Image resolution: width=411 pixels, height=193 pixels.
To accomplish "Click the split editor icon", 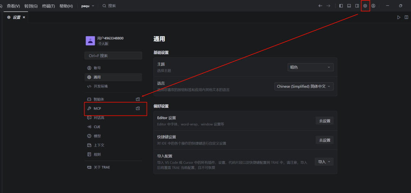I will 406,17.
